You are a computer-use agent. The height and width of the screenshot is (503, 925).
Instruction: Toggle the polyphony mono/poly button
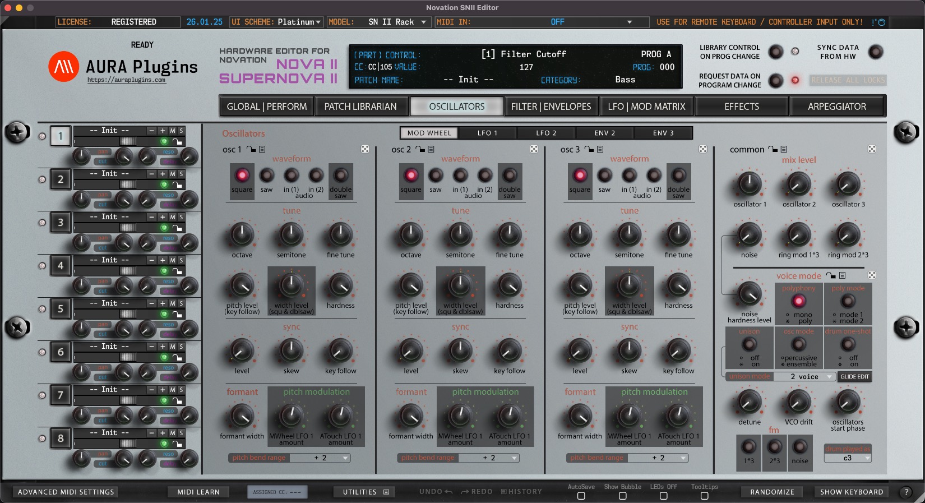(x=798, y=301)
